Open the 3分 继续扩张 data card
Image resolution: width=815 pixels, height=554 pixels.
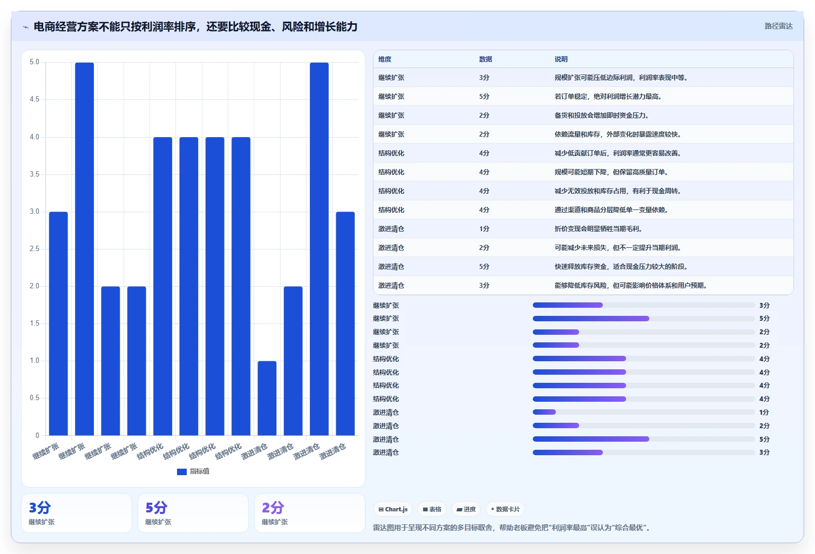[x=77, y=513]
